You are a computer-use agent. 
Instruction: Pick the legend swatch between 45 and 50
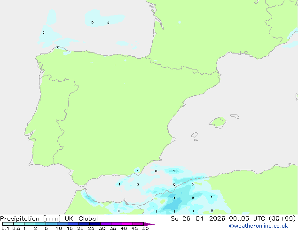[x=138, y=224]
